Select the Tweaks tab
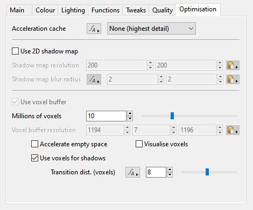Viewport: 253px width, 210px height. pos(136,10)
